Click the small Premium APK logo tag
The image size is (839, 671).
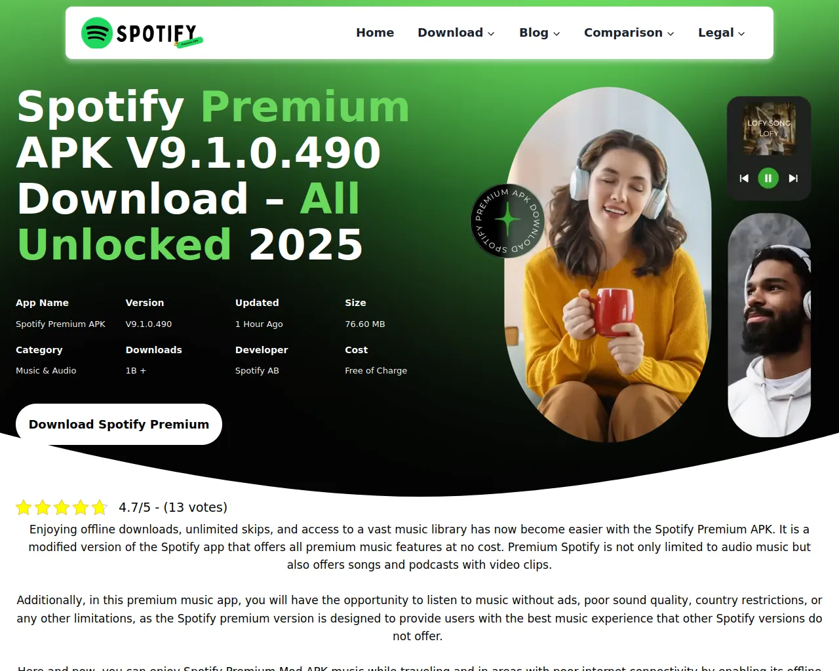(x=189, y=43)
